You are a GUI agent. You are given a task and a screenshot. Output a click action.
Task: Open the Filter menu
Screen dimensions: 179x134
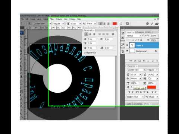pyautogui.click(x=51, y=19)
